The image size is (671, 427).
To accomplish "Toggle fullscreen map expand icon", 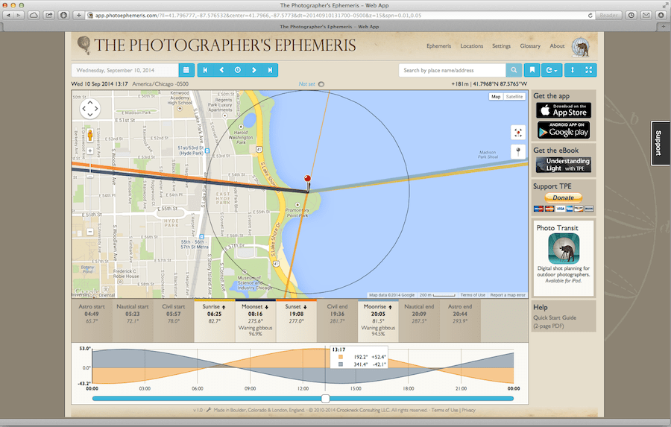I will (x=589, y=70).
